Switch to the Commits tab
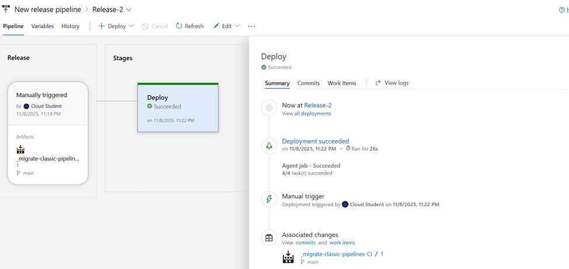 coord(308,83)
